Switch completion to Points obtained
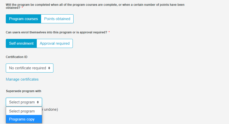229x124 pixels. tap(57, 19)
